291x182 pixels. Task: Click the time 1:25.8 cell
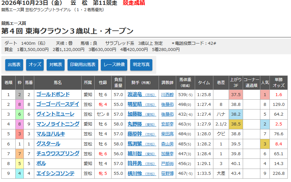[204, 95]
